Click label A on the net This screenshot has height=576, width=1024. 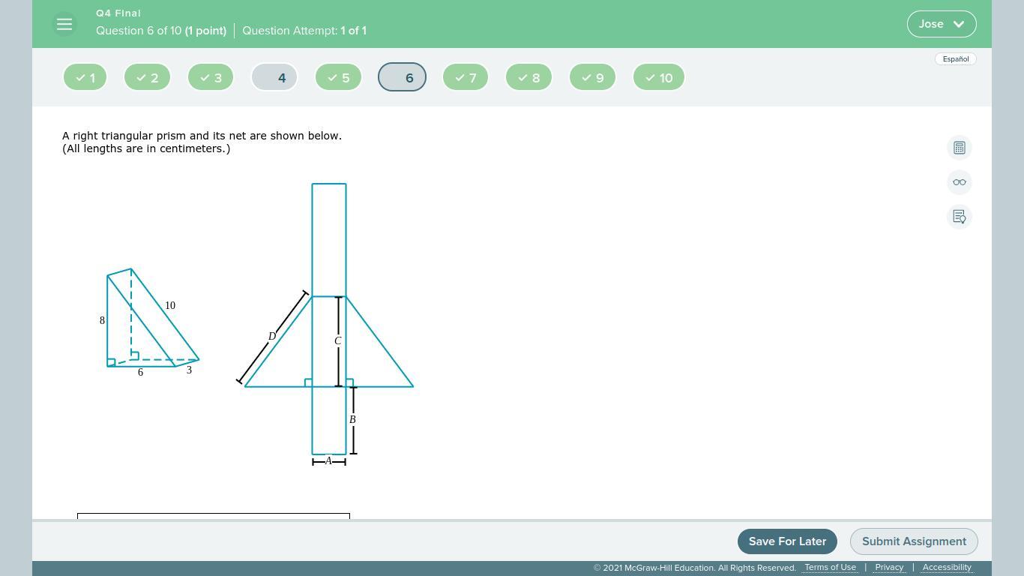[328, 461]
